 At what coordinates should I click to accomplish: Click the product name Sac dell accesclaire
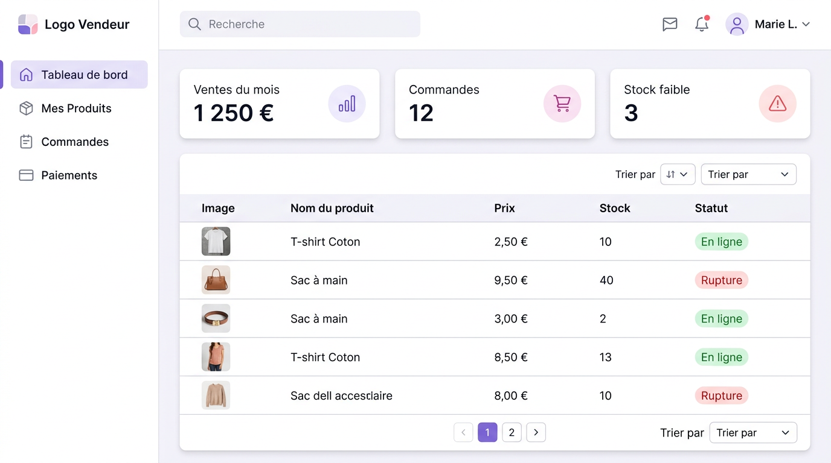pos(341,395)
